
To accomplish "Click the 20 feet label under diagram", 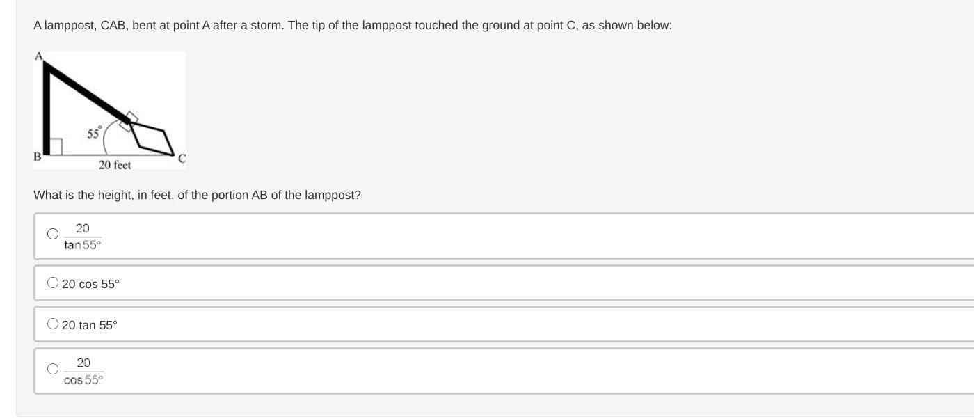I will [115, 165].
